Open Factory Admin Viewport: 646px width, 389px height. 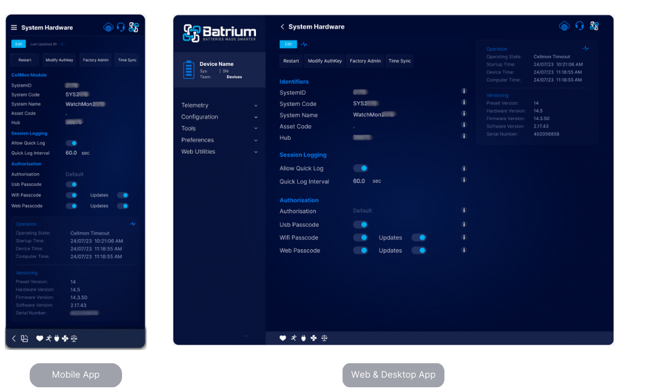point(364,60)
